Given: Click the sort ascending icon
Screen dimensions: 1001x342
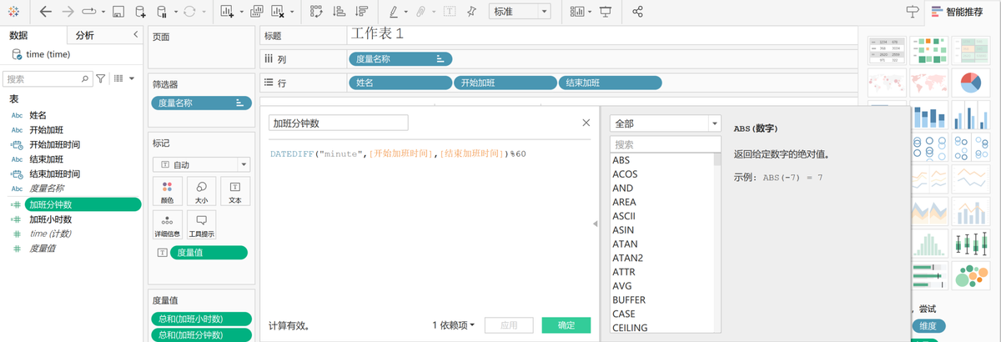Looking at the screenshot, I should click(x=339, y=12).
